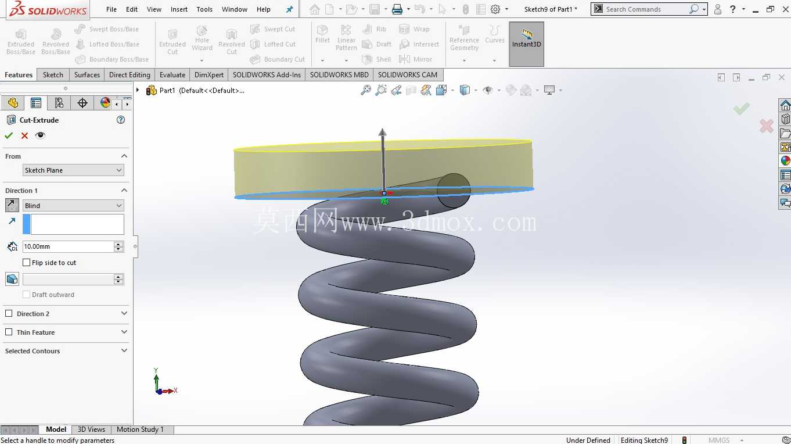Screen dimensions: 791x444
Task: Click the Reference Geometry tool
Action: point(464,38)
